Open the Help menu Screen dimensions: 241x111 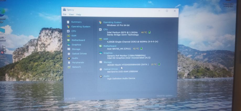point(78,15)
